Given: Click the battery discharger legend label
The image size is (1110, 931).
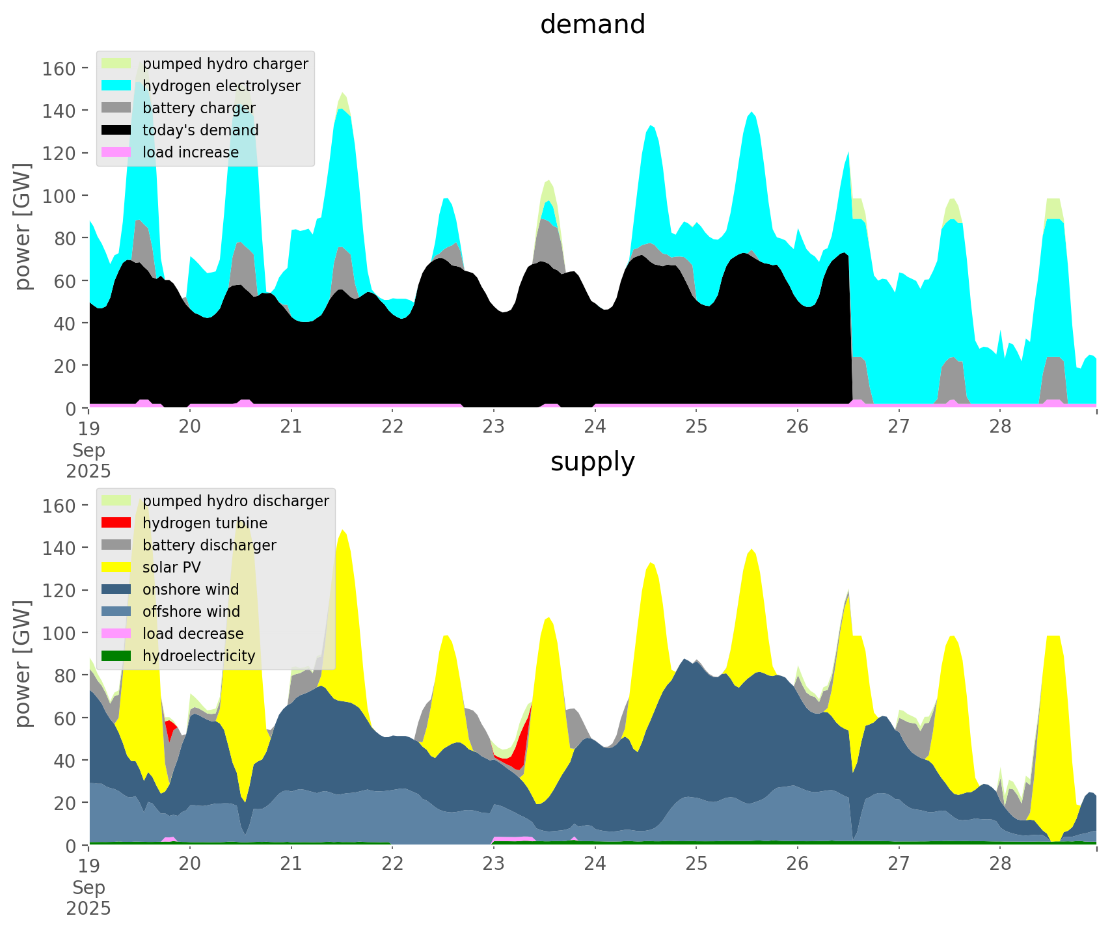Looking at the screenshot, I should [209, 545].
